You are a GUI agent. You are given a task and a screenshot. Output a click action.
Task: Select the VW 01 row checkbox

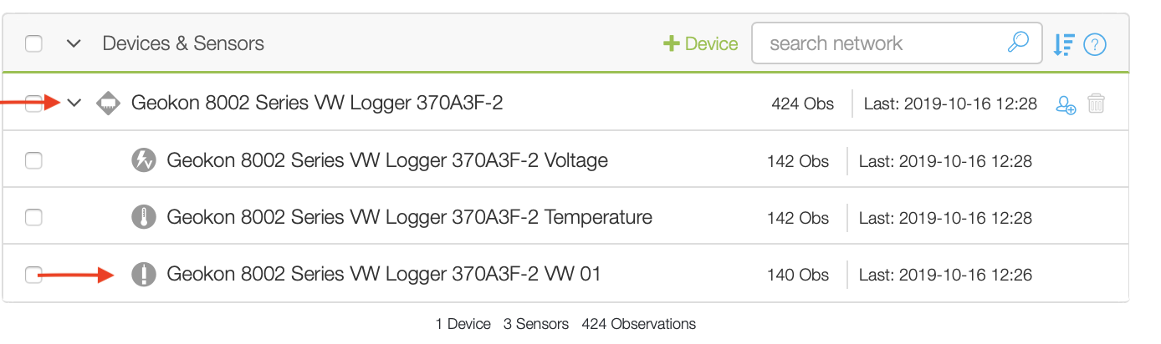(x=33, y=274)
